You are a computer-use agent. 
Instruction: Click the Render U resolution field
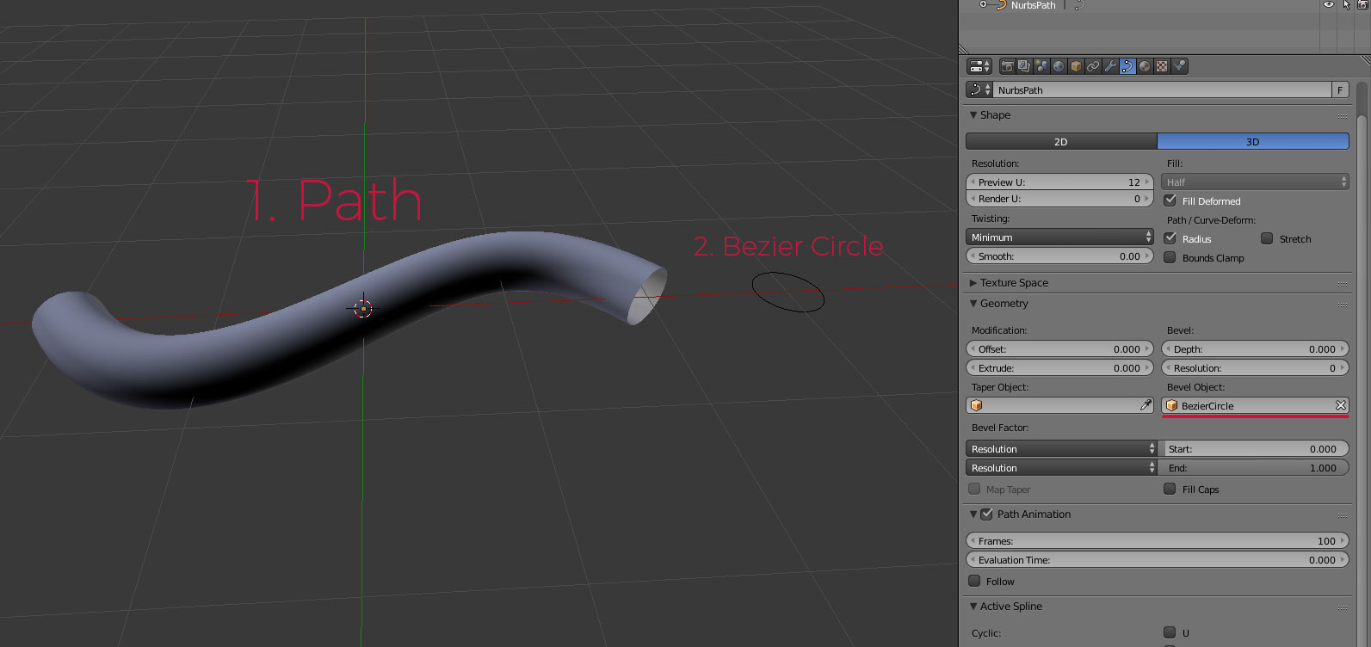coord(1060,199)
